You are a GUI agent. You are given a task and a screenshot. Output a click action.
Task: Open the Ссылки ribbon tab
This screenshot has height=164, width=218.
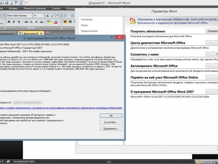56,8
